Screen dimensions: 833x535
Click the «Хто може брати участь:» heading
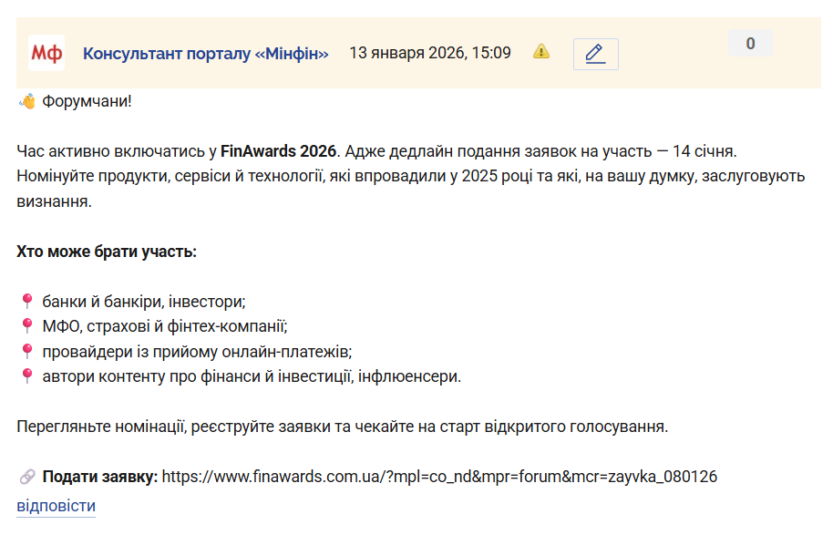107,251
